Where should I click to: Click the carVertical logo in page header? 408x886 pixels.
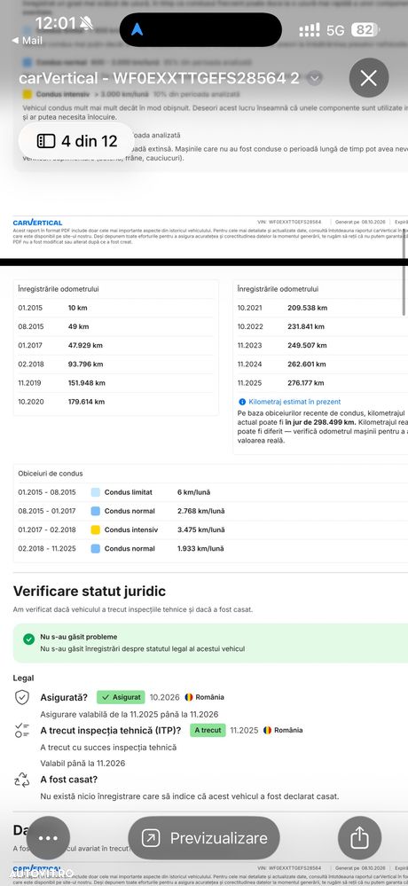click(38, 222)
